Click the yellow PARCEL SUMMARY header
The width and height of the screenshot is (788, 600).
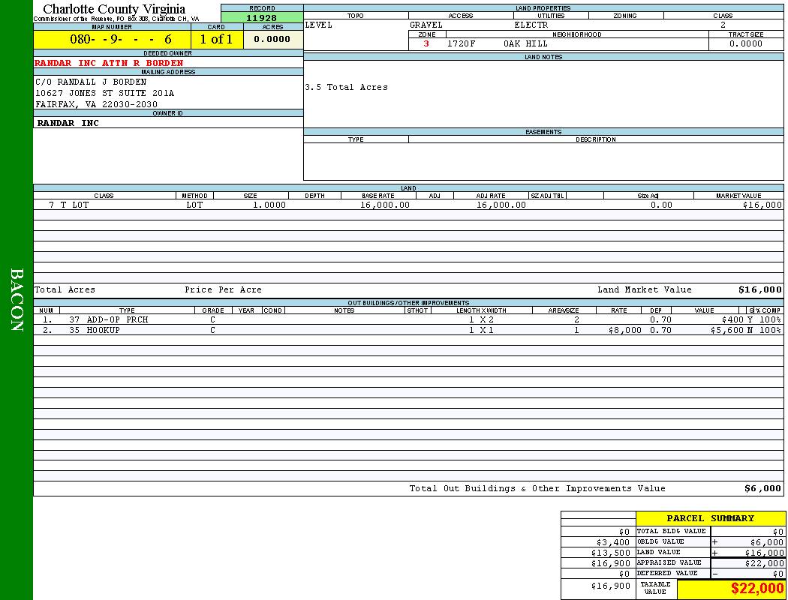coord(710,518)
